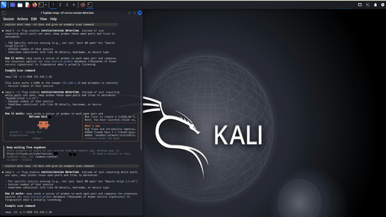Open the terminal emulator launcher
Image resolution: width=386 pixels, height=217 pixels.
(x=41, y=5)
